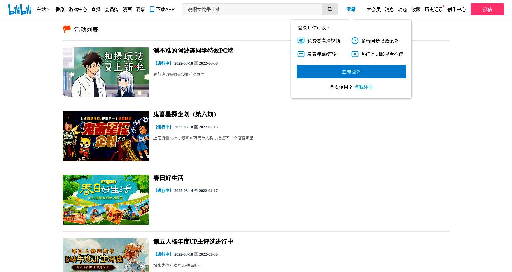This screenshot has width=512, height=272.
Task: Click text 发表弹幕/评论 in login popup
Action: 322,54
